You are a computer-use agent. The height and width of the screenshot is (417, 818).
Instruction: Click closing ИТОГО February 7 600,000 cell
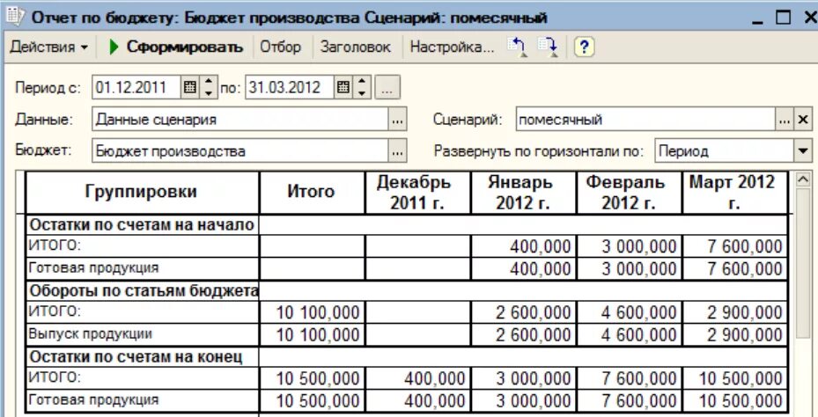[629, 378]
